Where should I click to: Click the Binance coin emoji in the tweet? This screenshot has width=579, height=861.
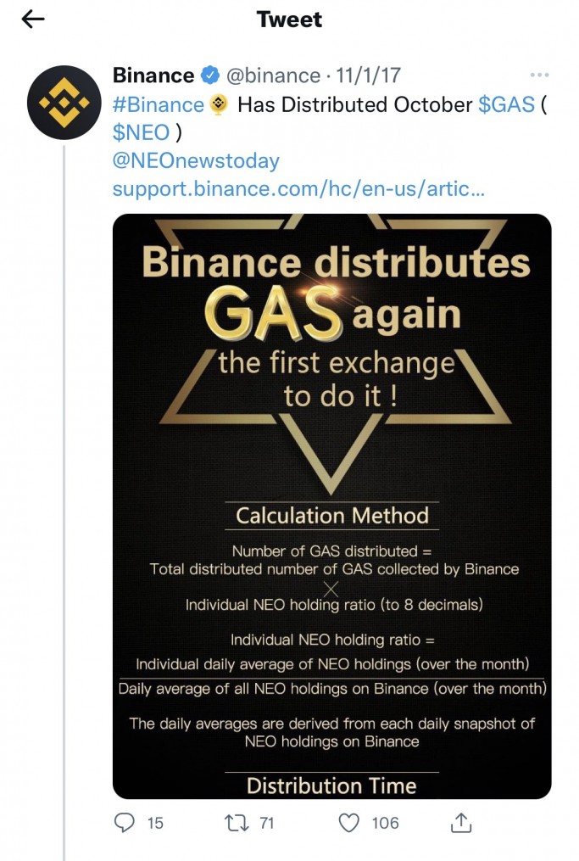coord(219,103)
